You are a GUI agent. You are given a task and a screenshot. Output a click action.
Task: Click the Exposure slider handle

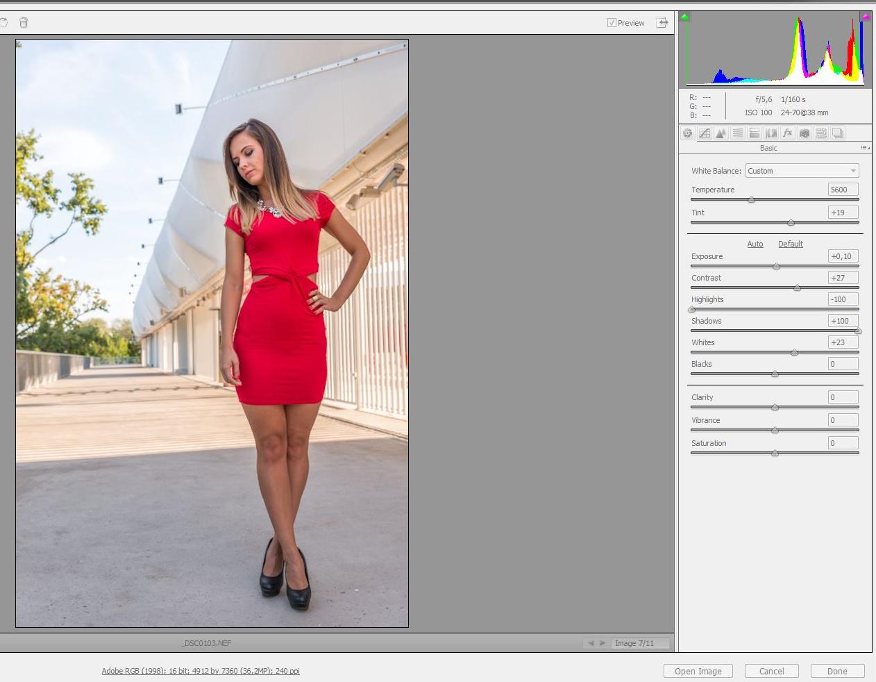tap(776, 267)
